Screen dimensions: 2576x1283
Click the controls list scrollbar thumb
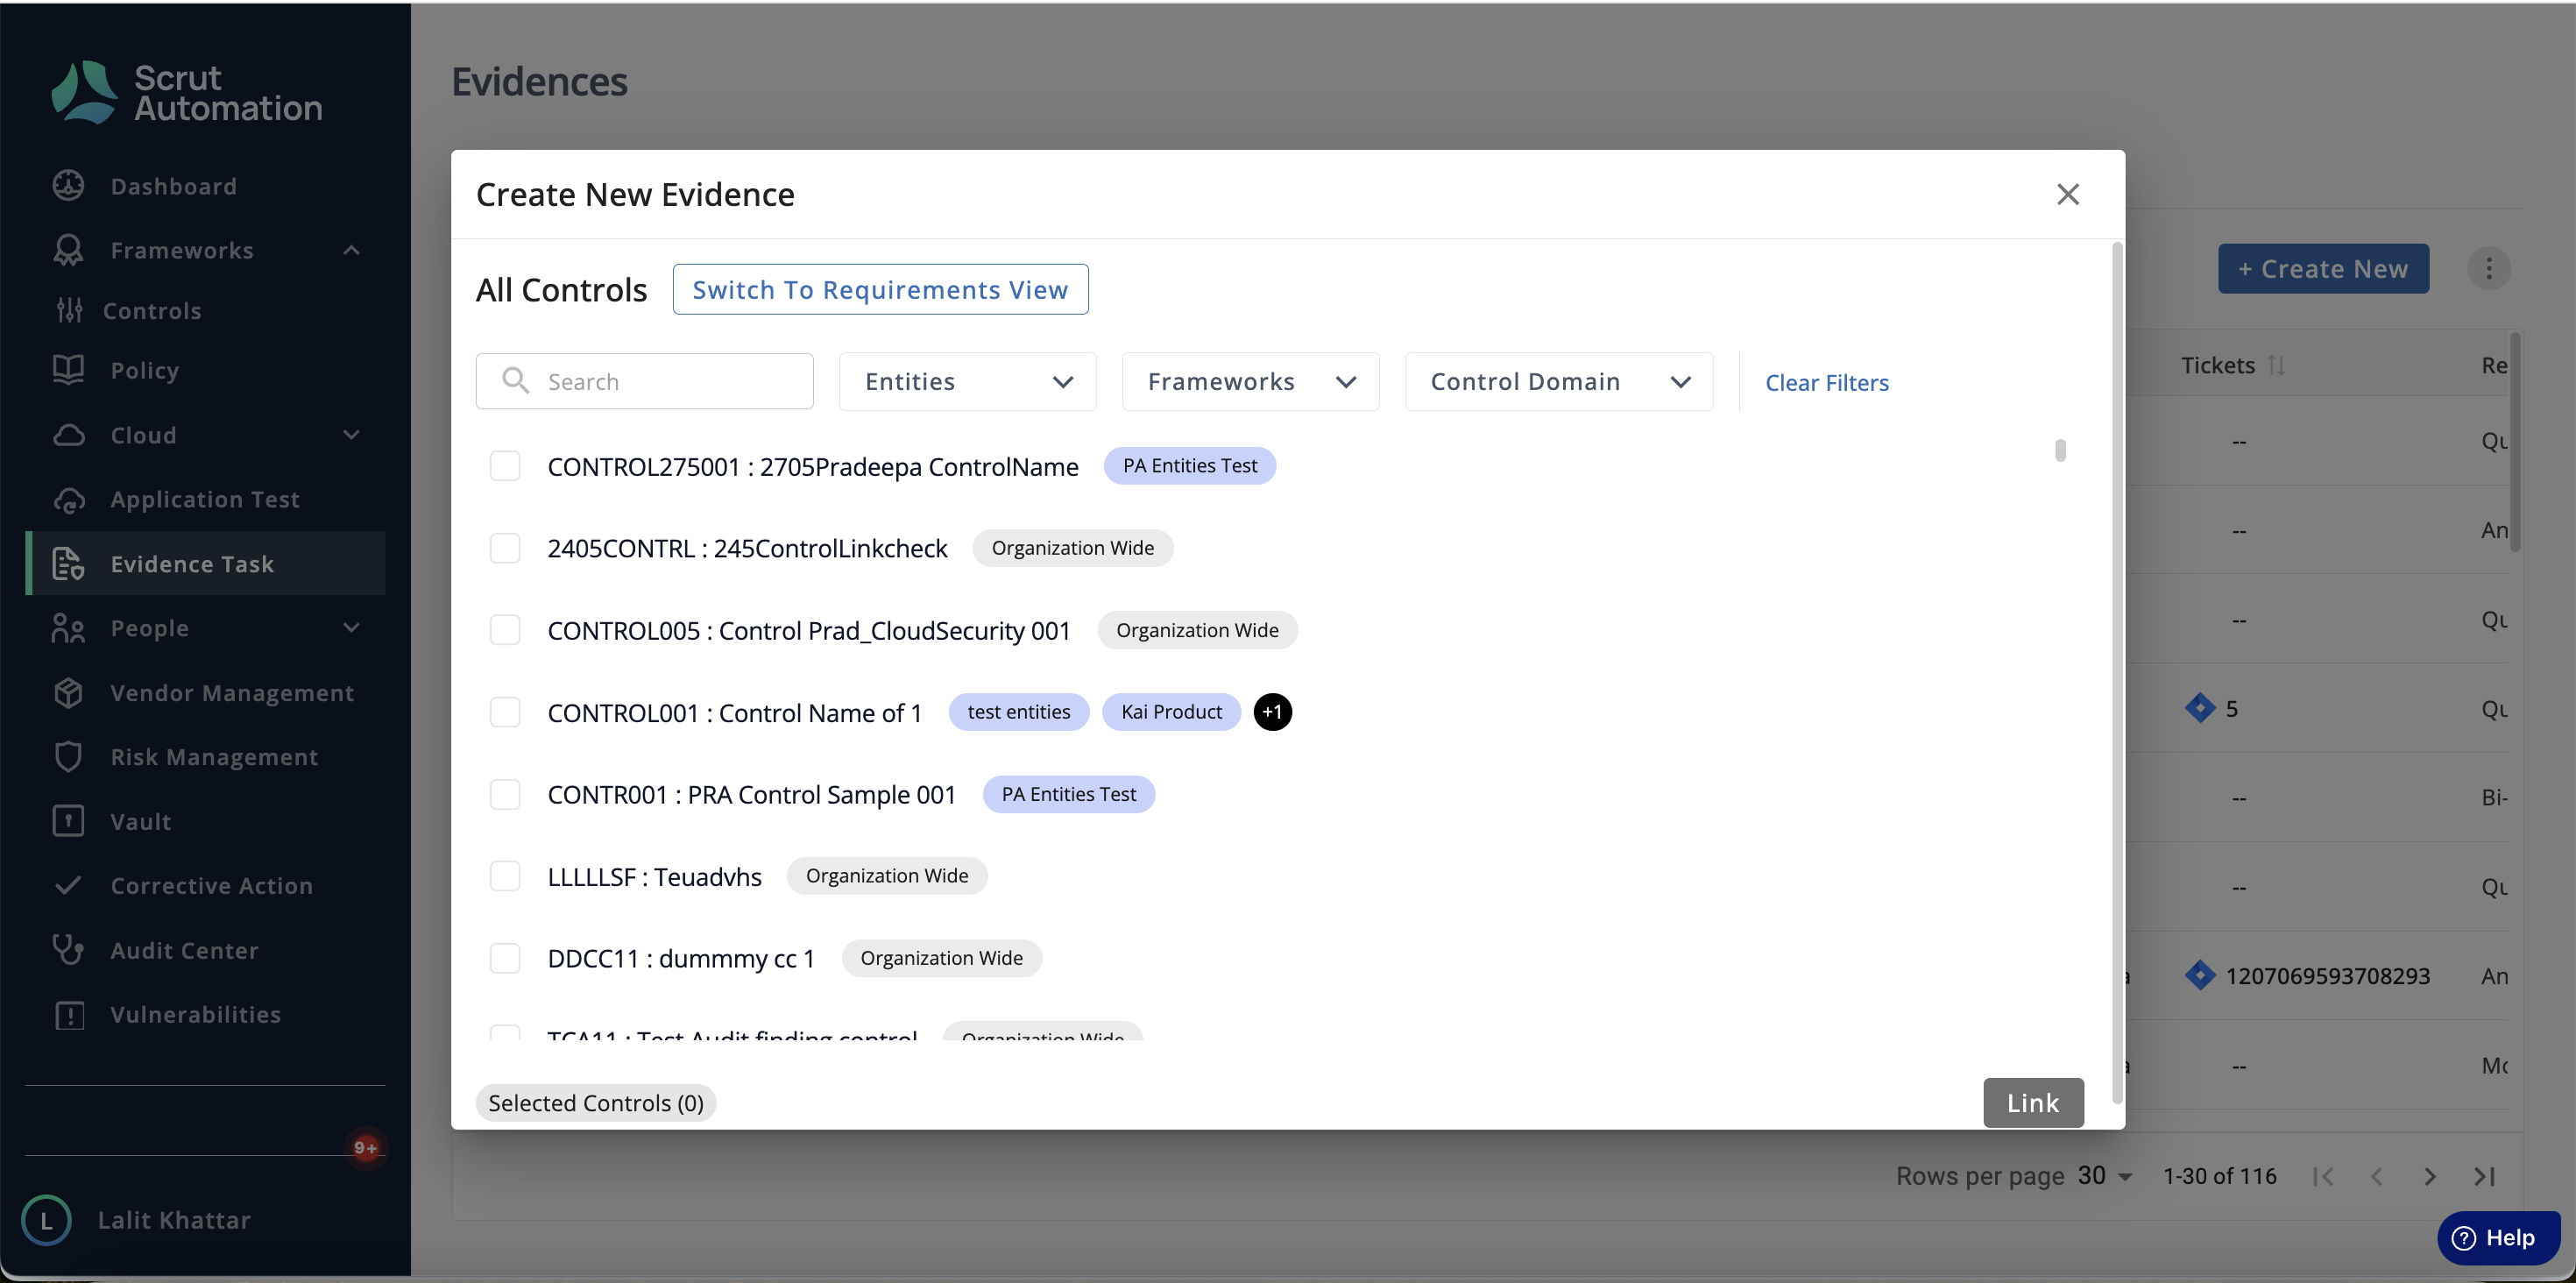pos(2060,450)
